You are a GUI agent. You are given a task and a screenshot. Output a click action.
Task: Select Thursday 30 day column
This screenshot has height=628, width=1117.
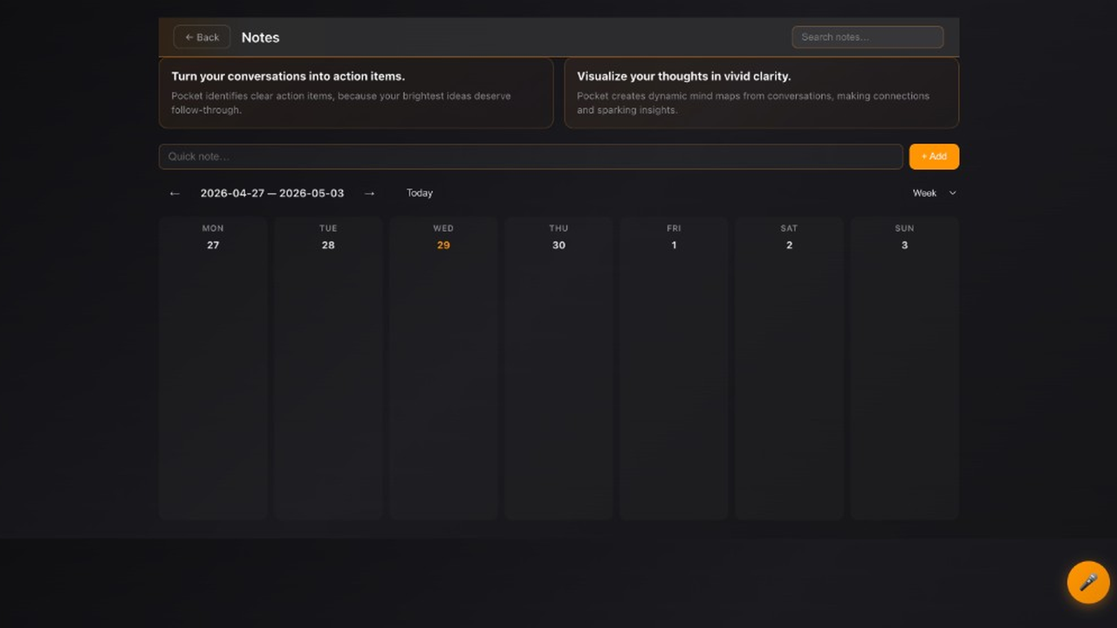pyautogui.click(x=558, y=368)
